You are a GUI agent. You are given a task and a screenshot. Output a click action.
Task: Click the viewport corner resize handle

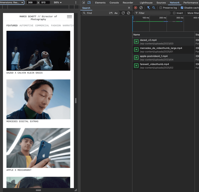(x=76, y=190)
